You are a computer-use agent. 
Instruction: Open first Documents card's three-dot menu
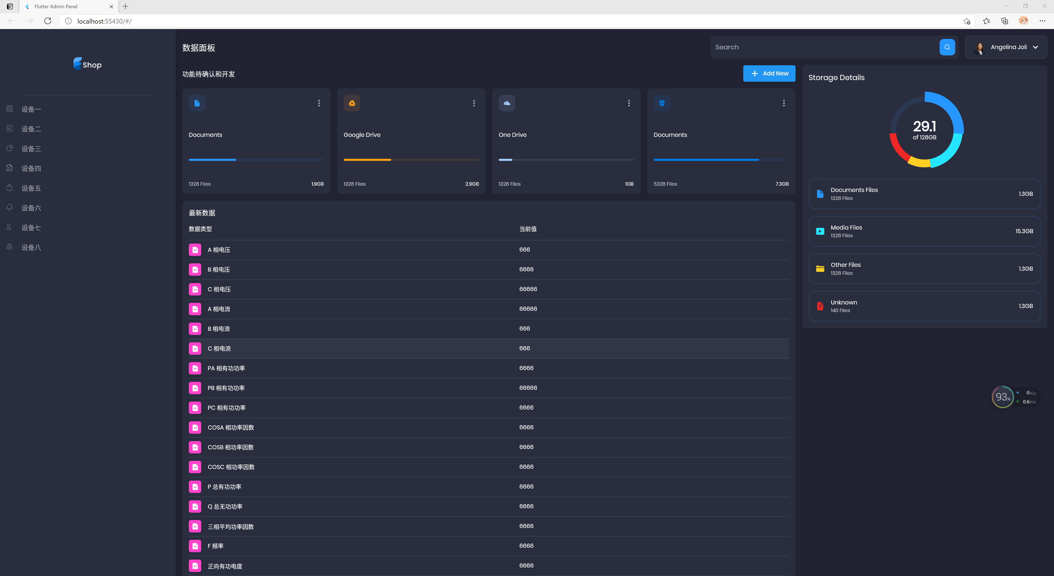[x=319, y=103]
